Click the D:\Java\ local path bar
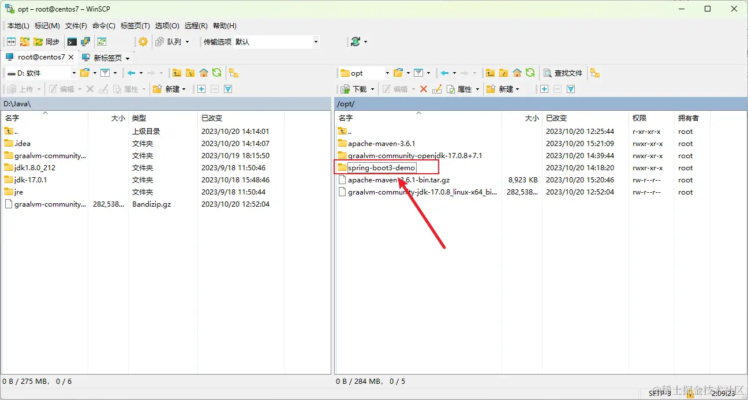This screenshot has width=748, height=400. tap(166, 104)
